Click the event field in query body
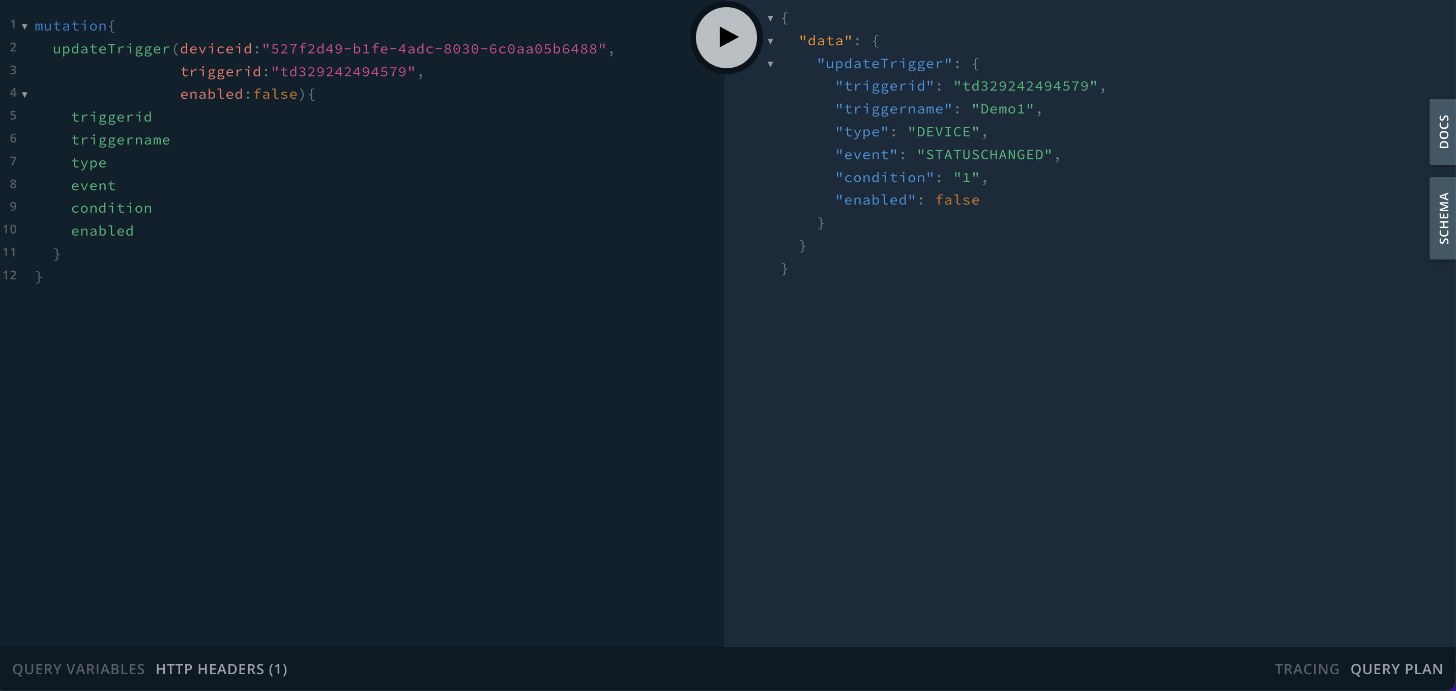The image size is (1456, 691). tap(93, 185)
